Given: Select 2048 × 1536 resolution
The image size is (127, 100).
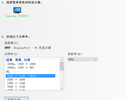Looking at the screenshot, I should 16,87.
